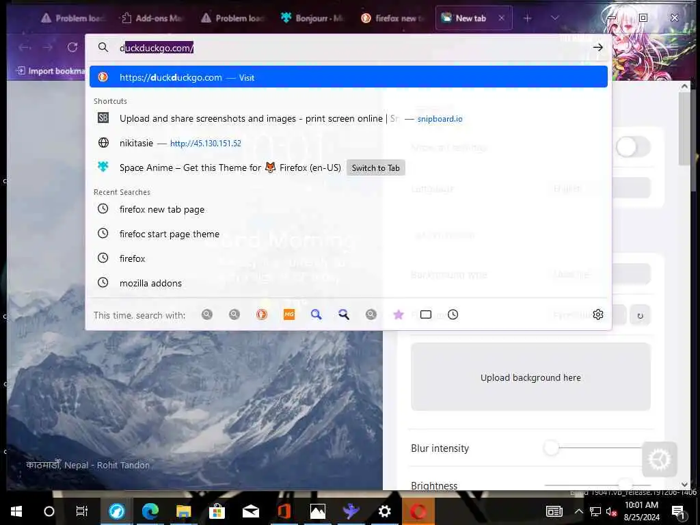700x525 pixels.
Task: Select recent search 'mozilla addons'
Action: pyautogui.click(x=348, y=282)
